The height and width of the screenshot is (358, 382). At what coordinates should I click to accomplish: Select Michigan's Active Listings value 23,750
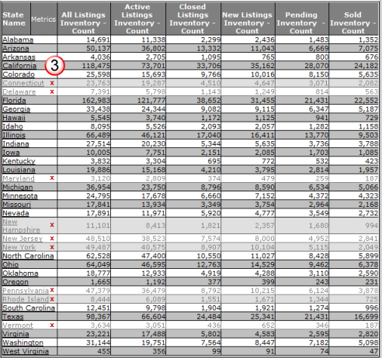point(153,187)
